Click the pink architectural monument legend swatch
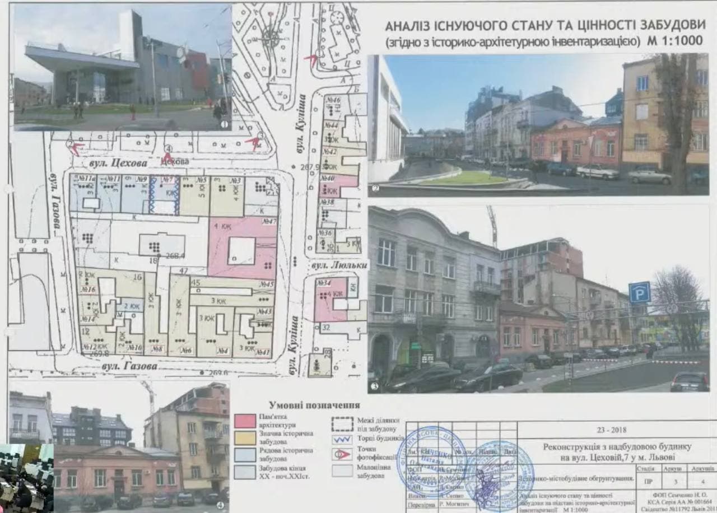Screen dimensions: 717x513 [x=245, y=421]
